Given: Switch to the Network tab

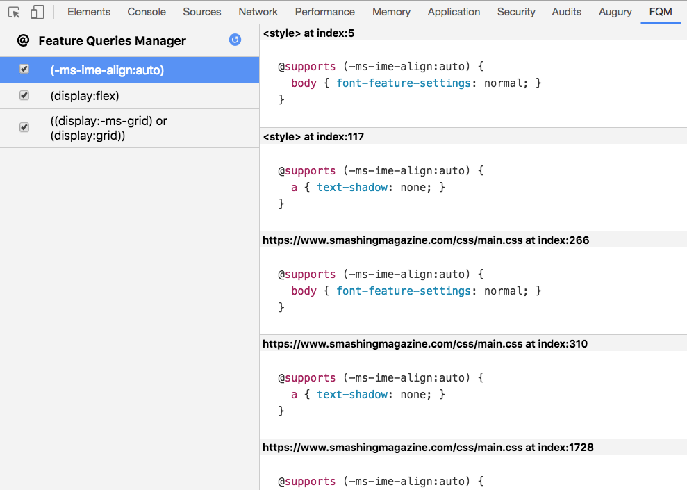Looking at the screenshot, I should (x=258, y=12).
